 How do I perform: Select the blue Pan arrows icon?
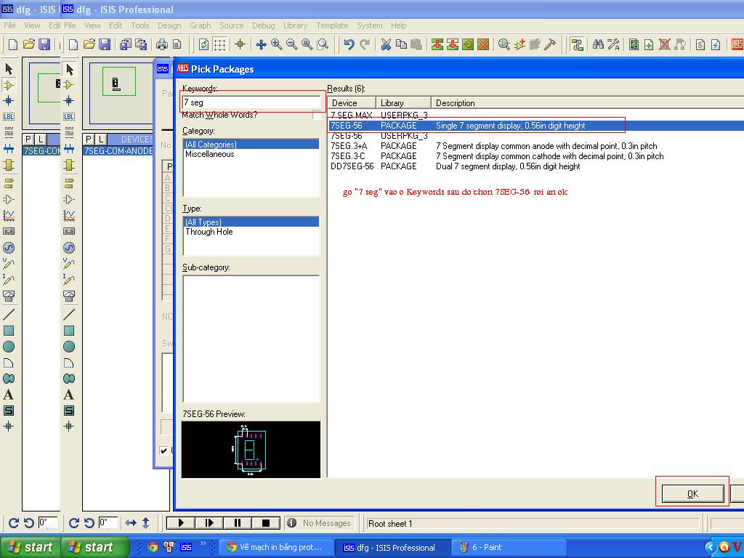point(261,44)
